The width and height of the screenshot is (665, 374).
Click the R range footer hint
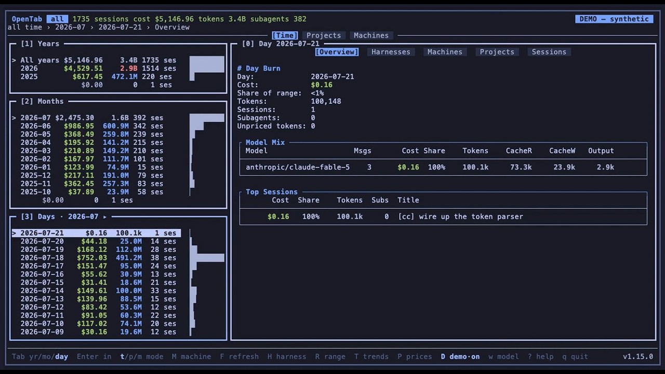click(330, 357)
